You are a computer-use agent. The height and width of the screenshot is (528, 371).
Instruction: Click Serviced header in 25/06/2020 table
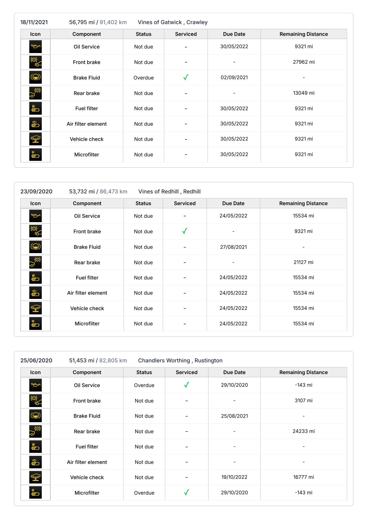coord(186,372)
